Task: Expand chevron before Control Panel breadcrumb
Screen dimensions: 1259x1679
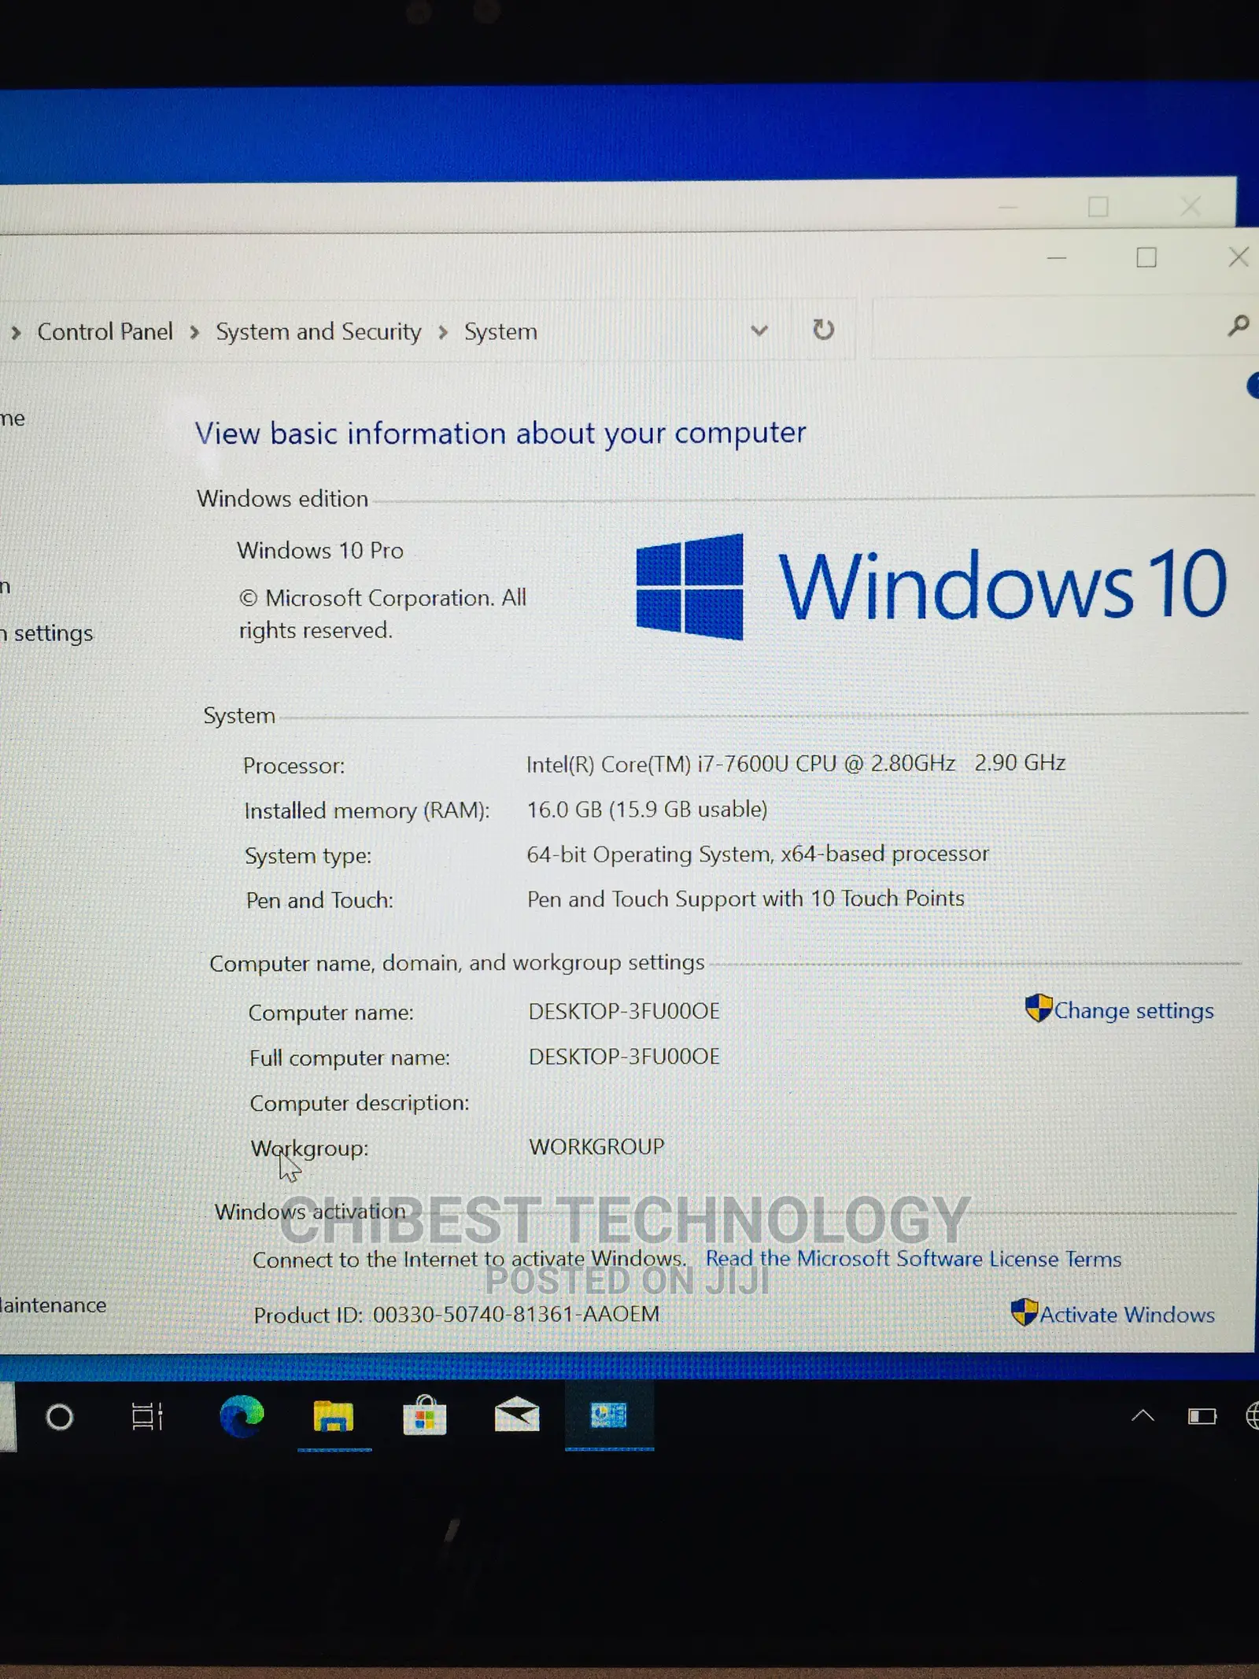Action: [16, 333]
